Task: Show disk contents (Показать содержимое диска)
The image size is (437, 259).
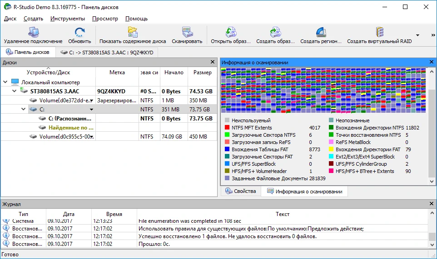Action: pyautogui.click(x=133, y=36)
